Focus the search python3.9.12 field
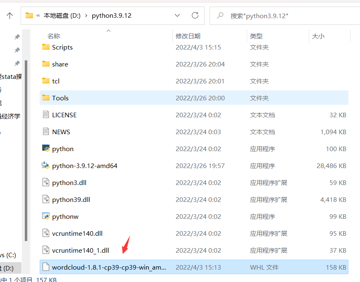 tap(285, 16)
